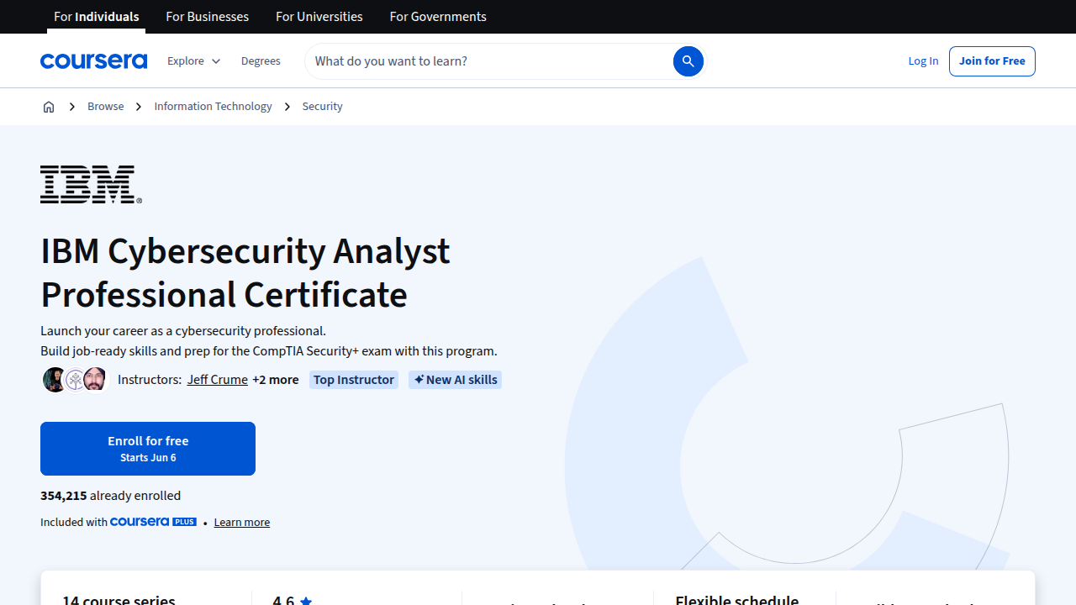Click the New AI skills badge
1076x605 pixels.
pyautogui.click(x=455, y=380)
